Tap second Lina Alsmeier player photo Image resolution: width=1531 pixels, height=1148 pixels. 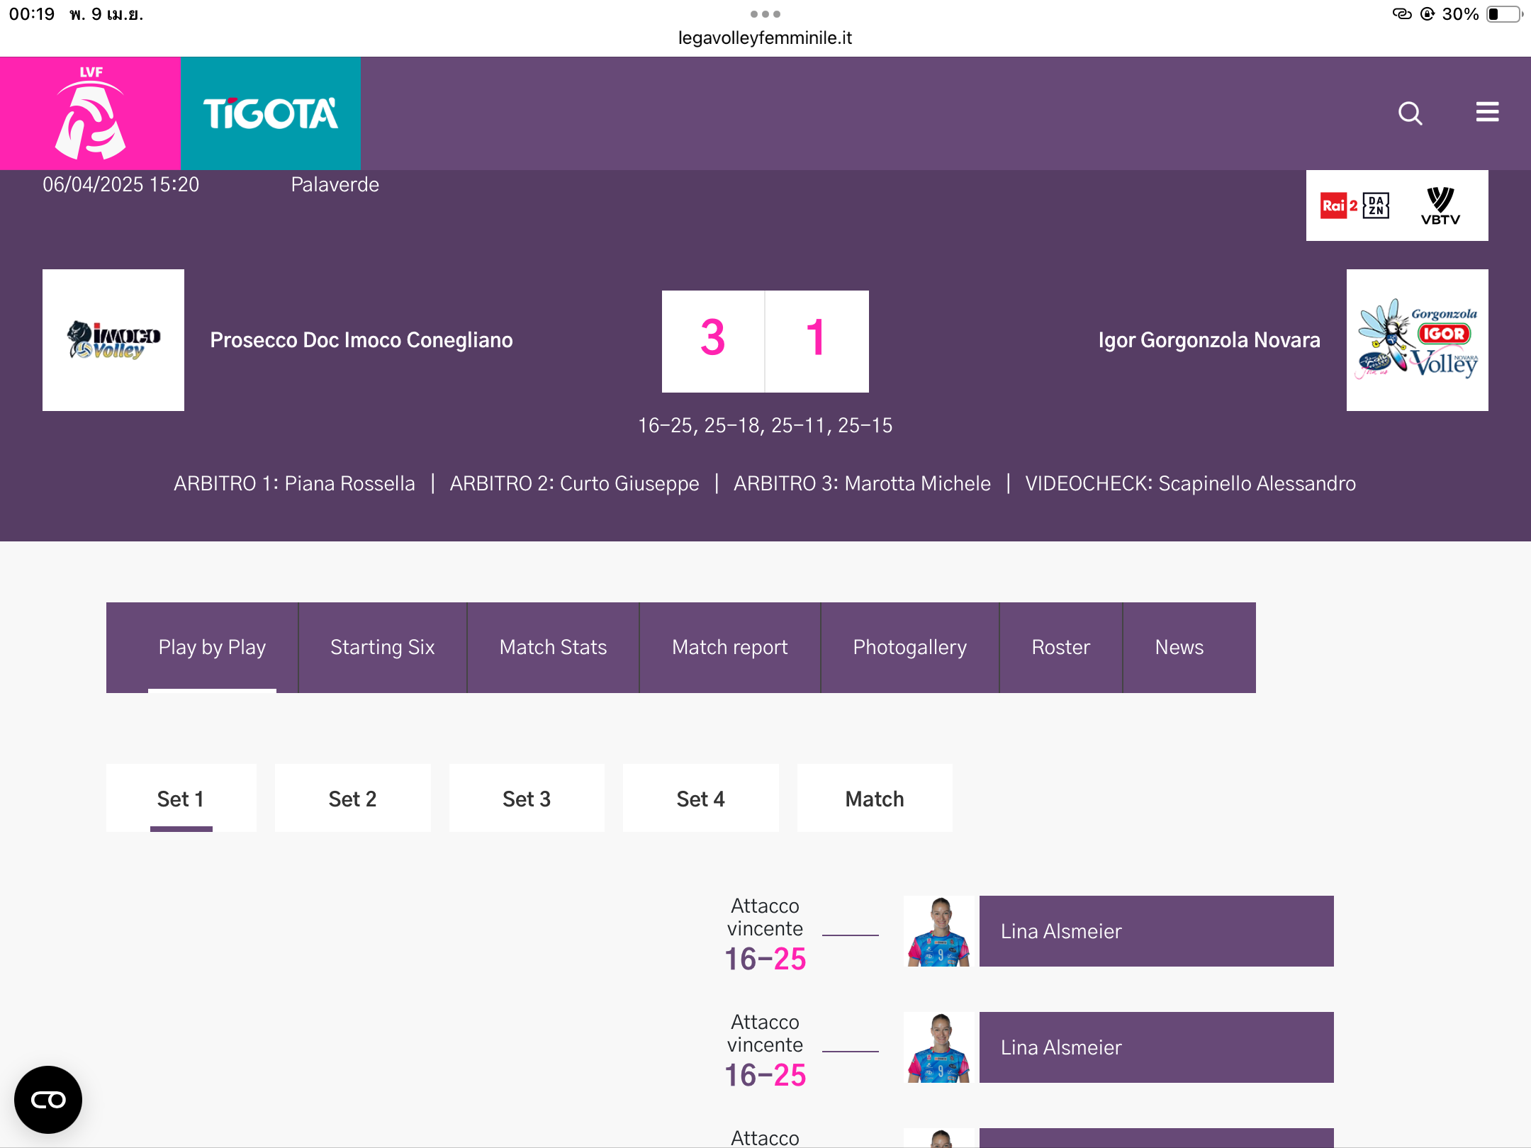coord(939,1047)
